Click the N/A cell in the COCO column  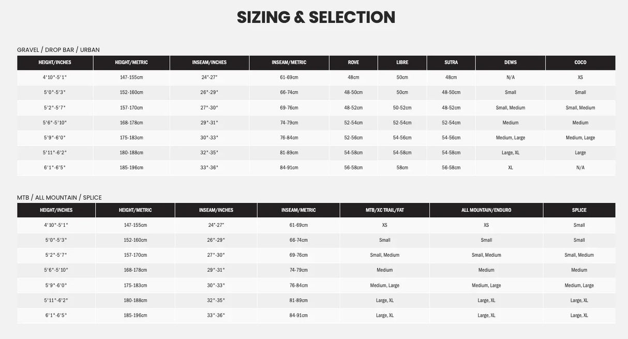pyautogui.click(x=580, y=168)
